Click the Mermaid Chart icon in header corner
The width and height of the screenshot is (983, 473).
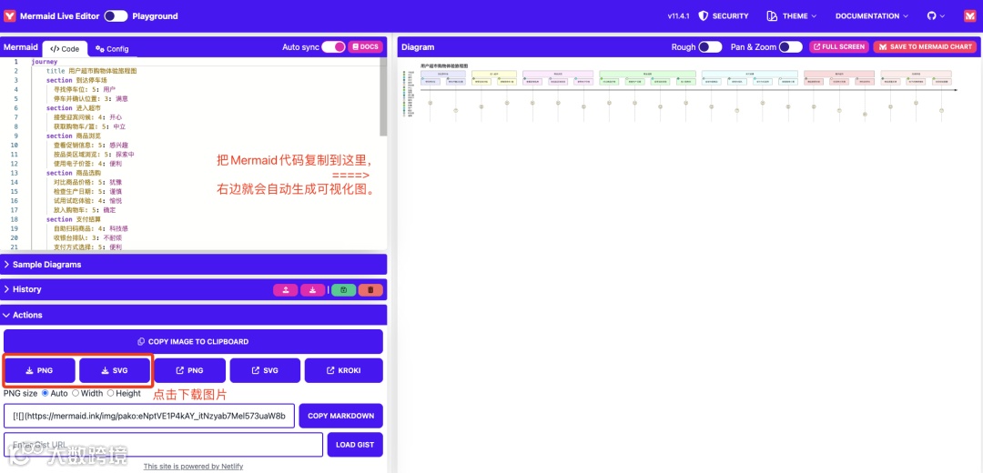(x=970, y=16)
